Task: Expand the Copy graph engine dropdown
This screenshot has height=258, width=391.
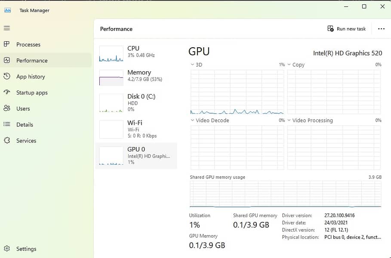Action: [x=289, y=64]
